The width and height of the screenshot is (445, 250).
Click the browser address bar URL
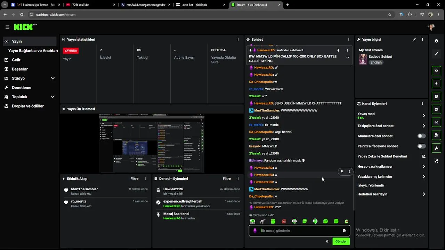point(56,15)
